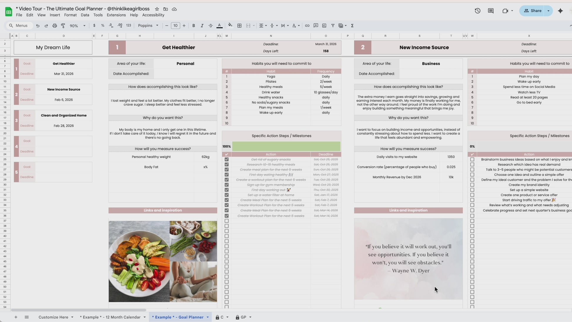Screen dimensions: 572x322
Task: Click the insert chart icon
Action: [324, 26]
